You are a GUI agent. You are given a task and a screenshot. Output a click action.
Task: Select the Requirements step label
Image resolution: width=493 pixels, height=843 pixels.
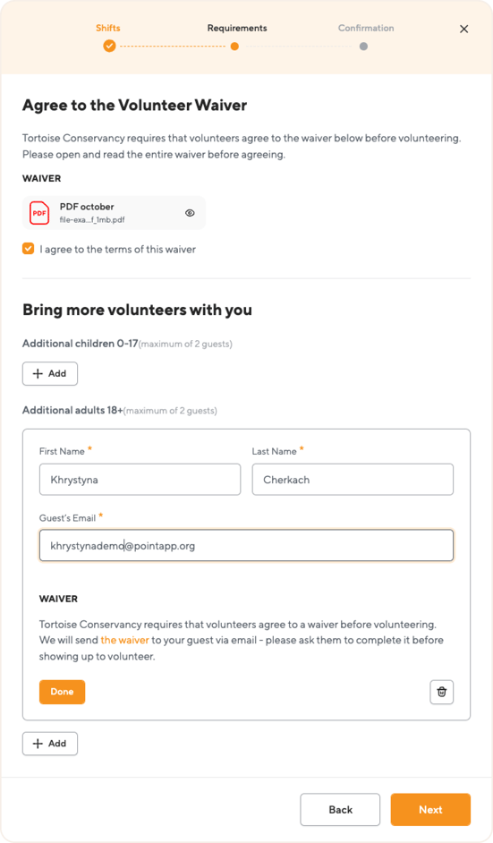237,28
